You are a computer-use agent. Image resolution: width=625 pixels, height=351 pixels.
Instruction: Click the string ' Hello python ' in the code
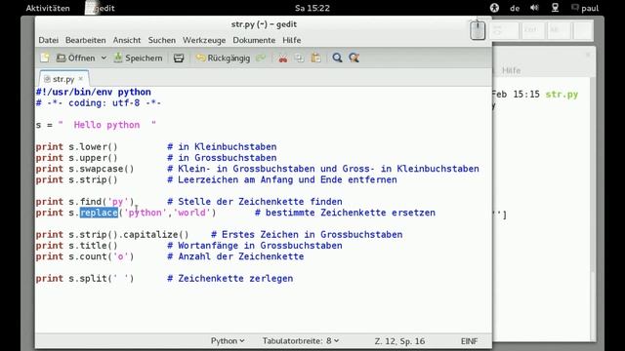pyautogui.click(x=106, y=125)
